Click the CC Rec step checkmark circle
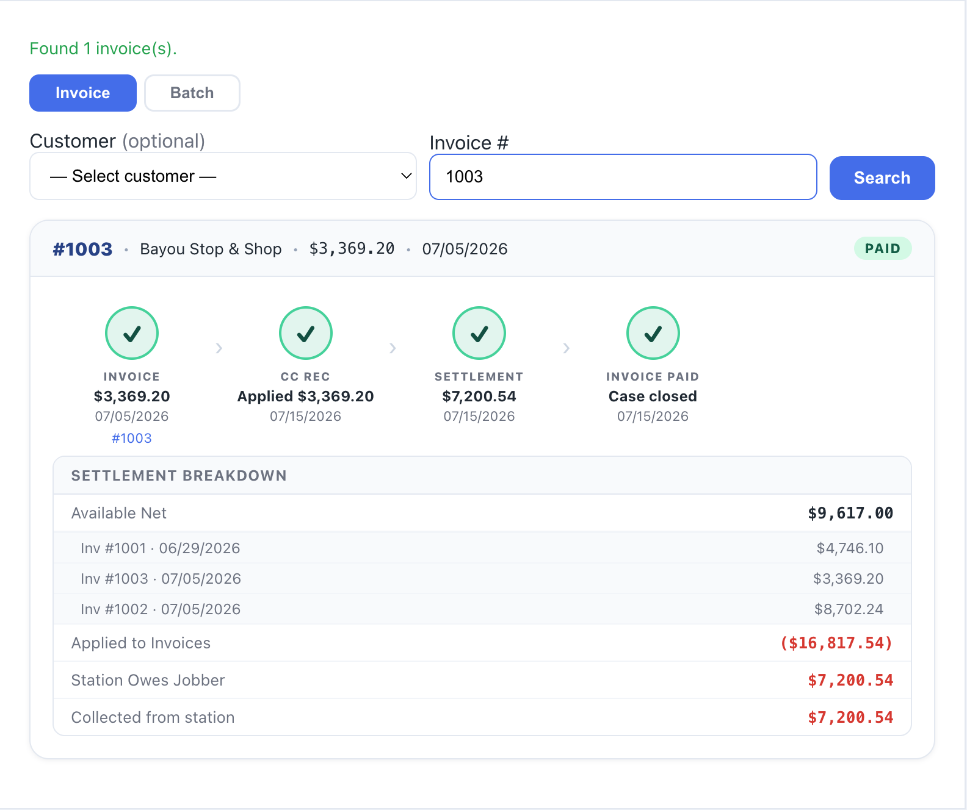The height and width of the screenshot is (810, 967). (306, 333)
